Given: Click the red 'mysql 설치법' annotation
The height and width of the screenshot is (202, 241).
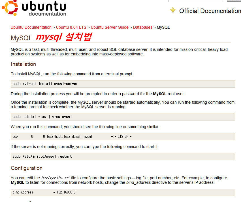Looking at the screenshot, I should click(64, 37).
